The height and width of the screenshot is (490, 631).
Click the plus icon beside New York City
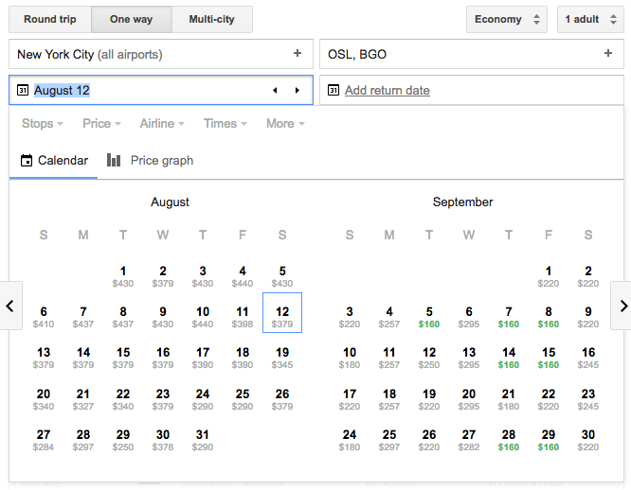[x=297, y=54]
